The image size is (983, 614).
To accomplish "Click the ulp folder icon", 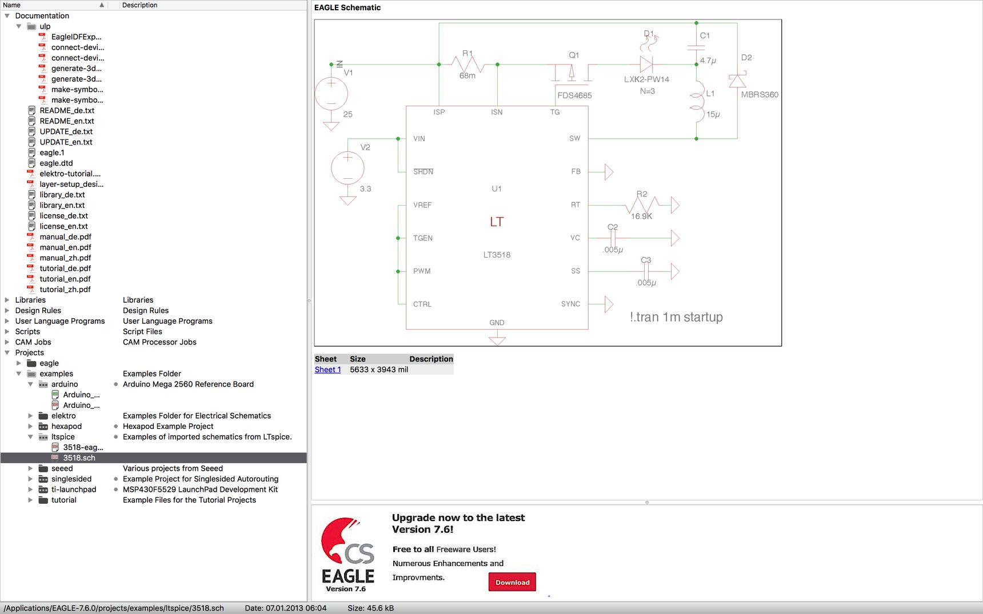I will (x=32, y=26).
